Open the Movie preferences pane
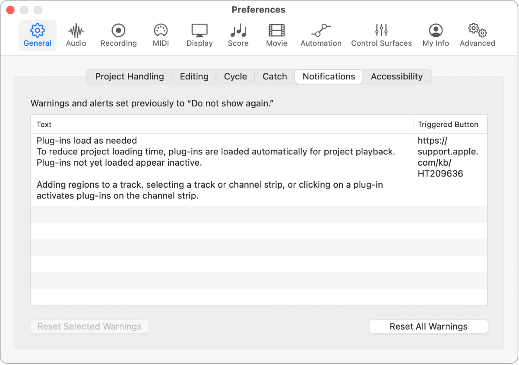Image resolution: width=519 pixels, height=365 pixels. (x=277, y=35)
